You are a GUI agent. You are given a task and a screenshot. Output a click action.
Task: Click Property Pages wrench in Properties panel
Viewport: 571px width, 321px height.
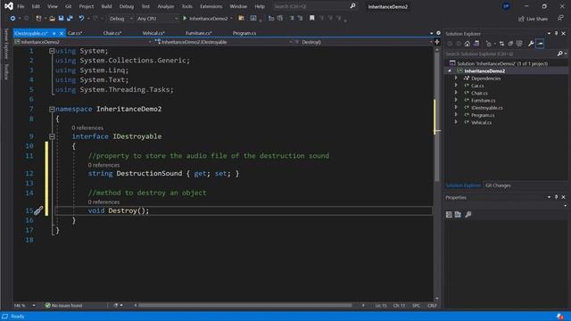point(468,215)
